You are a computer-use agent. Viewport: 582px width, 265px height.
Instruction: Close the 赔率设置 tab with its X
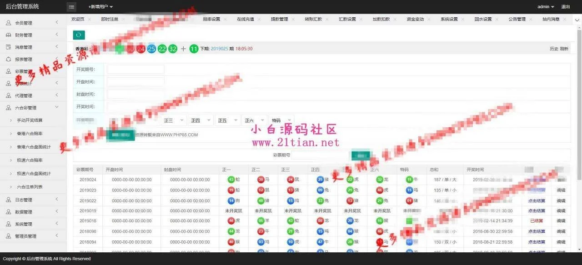(225, 20)
